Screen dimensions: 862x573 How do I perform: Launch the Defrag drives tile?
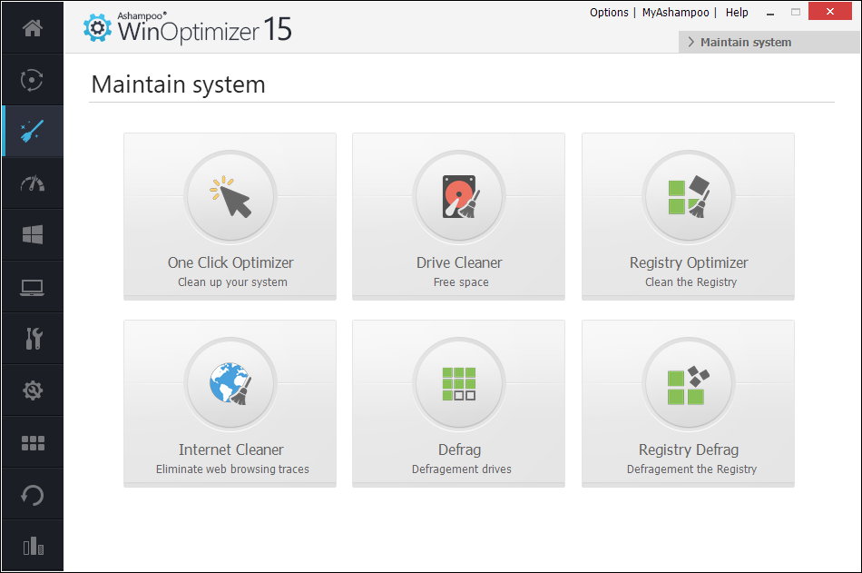[459, 403]
